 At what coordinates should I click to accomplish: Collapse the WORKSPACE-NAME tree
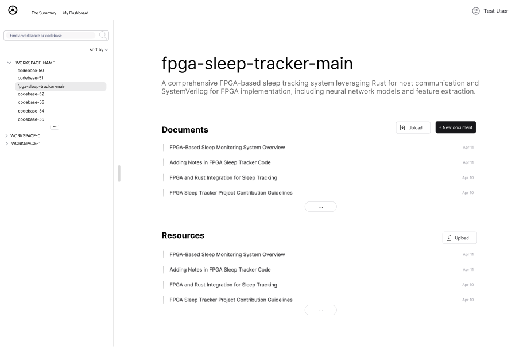tap(9, 63)
